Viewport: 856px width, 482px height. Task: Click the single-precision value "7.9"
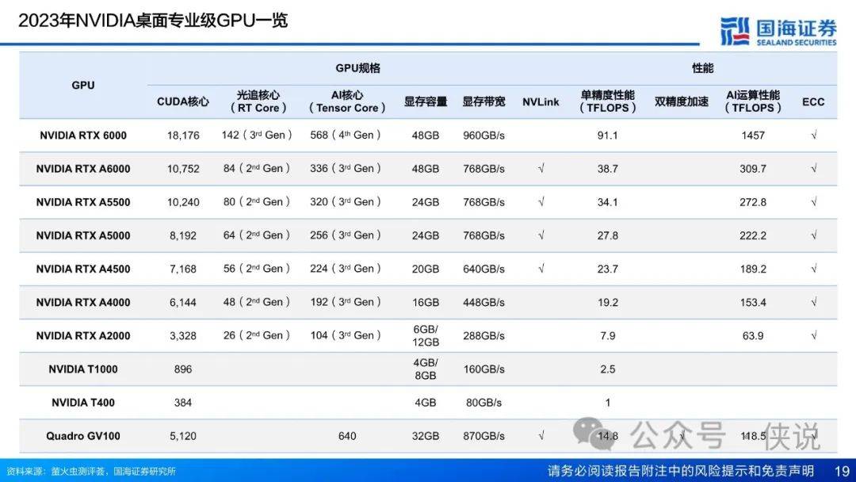608,335
